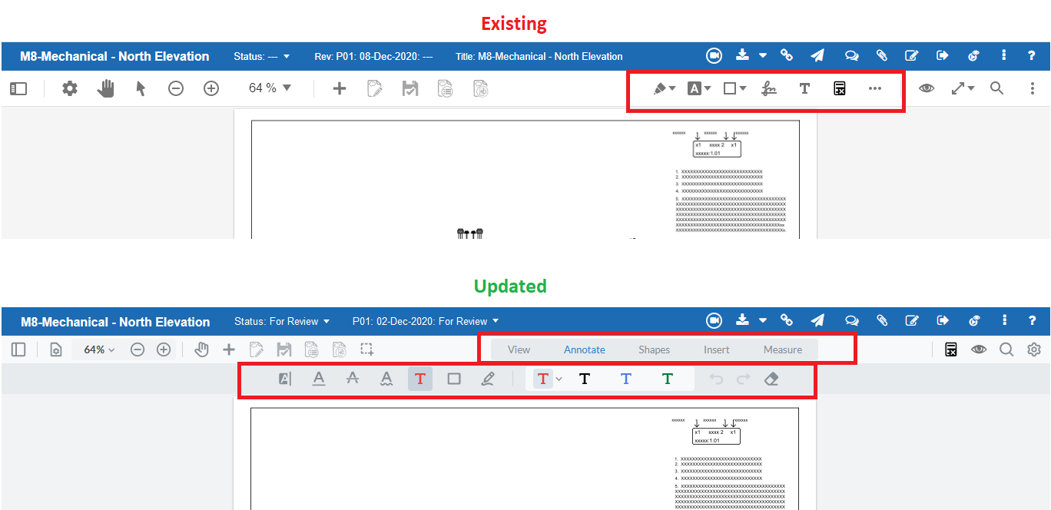Click the video camera icon in Existing header

click(714, 55)
